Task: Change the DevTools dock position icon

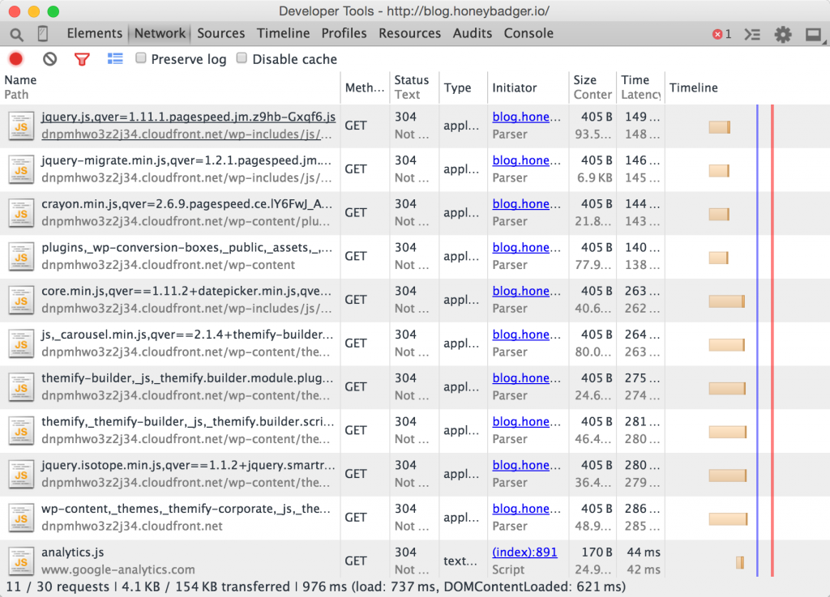Action: click(816, 34)
